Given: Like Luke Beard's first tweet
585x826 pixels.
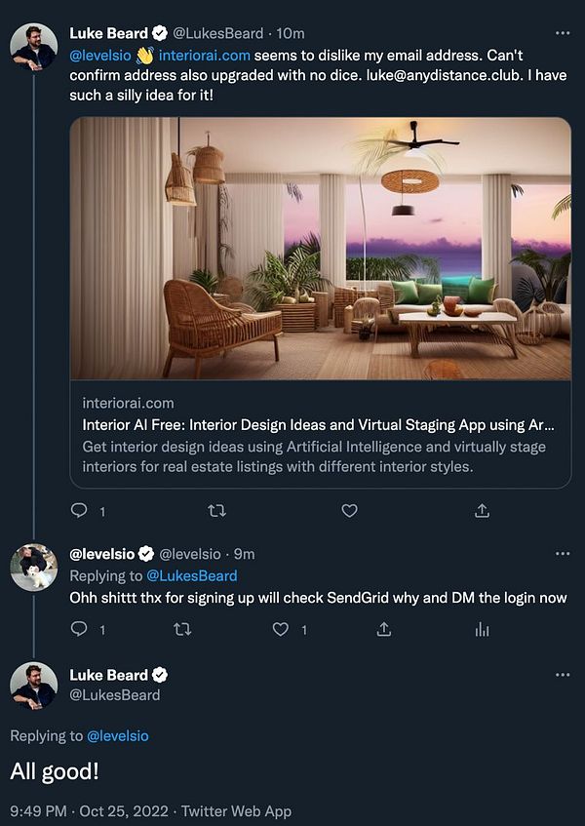Looking at the screenshot, I should [x=349, y=510].
